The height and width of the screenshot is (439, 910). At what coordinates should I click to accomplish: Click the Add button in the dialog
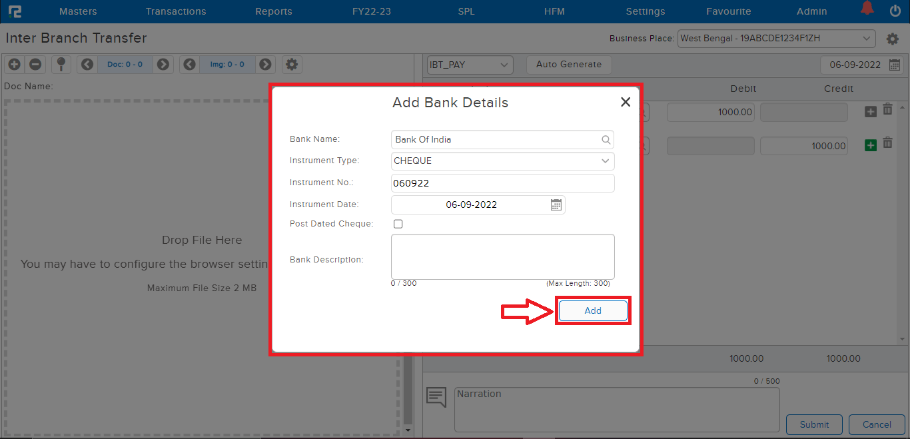point(592,311)
